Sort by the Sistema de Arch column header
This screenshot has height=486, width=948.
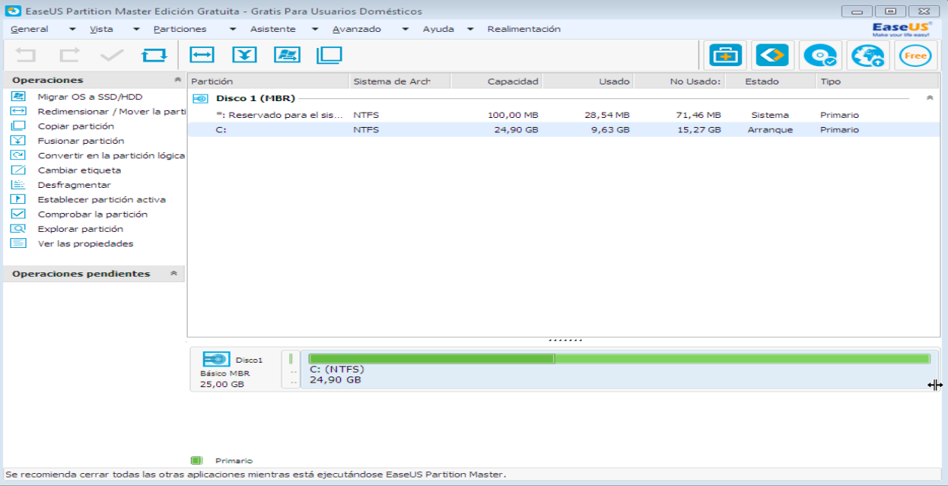pos(400,81)
